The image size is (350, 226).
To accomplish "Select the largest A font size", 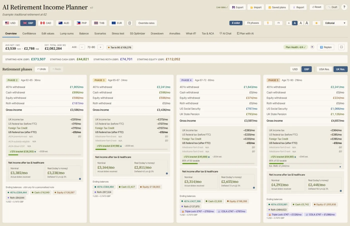I will pos(307,23).
